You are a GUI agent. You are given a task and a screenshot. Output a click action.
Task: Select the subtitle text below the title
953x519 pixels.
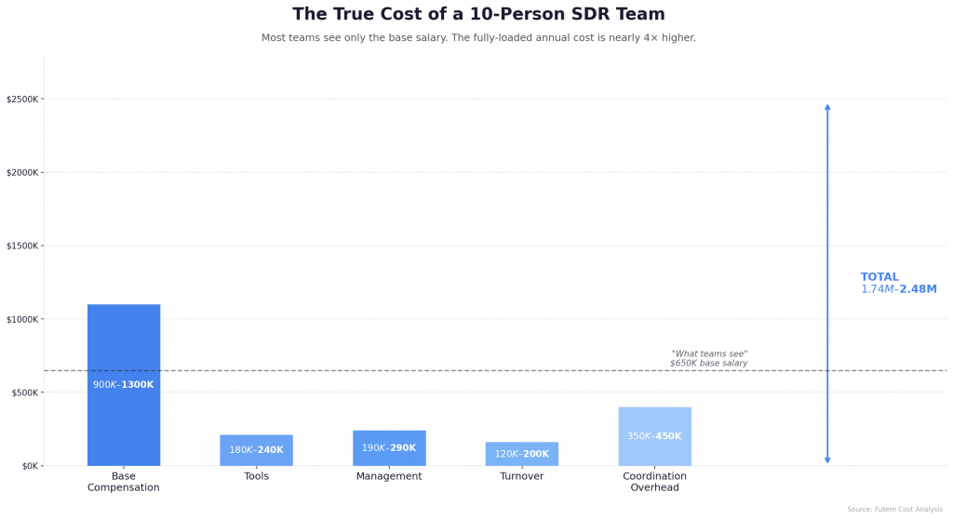click(478, 38)
